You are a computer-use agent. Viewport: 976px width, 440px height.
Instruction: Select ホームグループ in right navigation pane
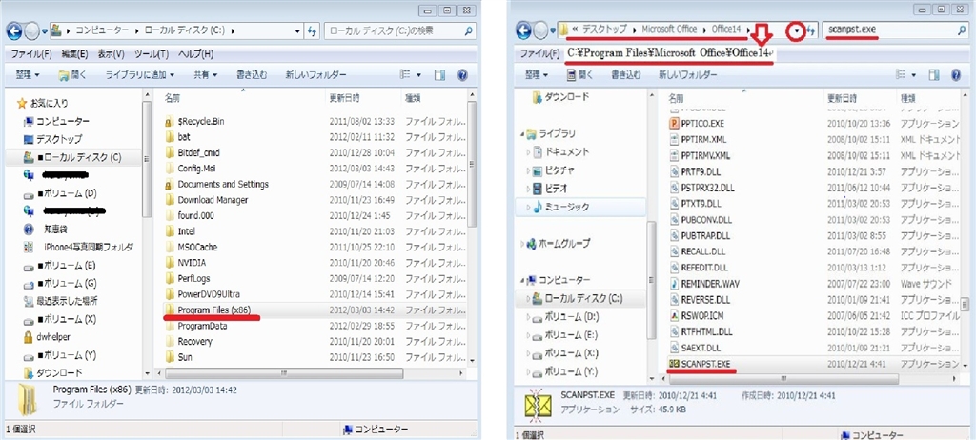pos(566,244)
